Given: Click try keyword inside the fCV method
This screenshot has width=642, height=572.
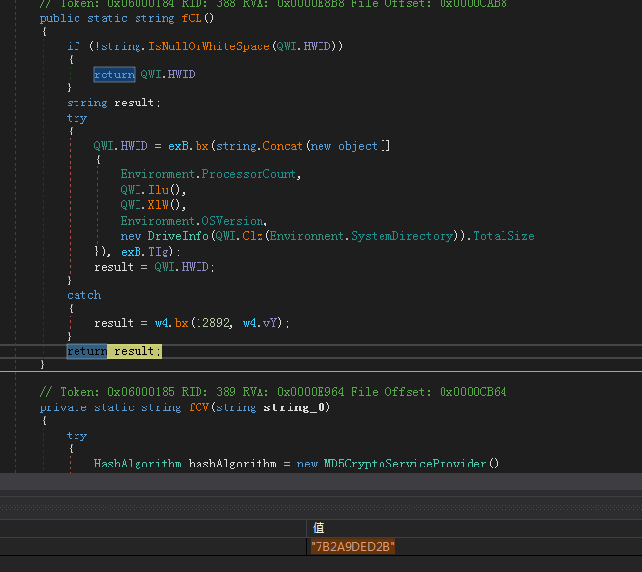Looking at the screenshot, I should pyautogui.click(x=76, y=436).
